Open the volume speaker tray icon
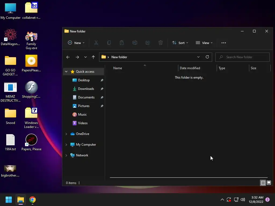Image resolution: width=275 pixels, height=206 pixels. pos(243,200)
